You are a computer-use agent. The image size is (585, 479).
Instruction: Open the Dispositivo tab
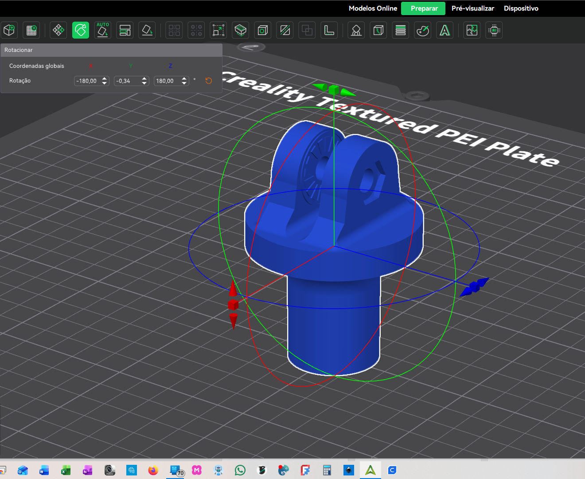(x=521, y=8)
